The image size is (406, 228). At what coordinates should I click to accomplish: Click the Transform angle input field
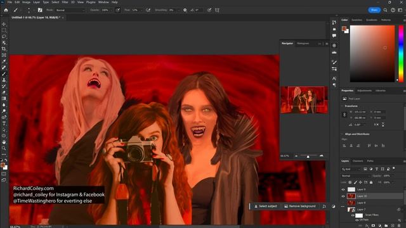coord(360,125)
